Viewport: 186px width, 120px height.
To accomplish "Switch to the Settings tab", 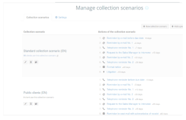I will 61,17.
